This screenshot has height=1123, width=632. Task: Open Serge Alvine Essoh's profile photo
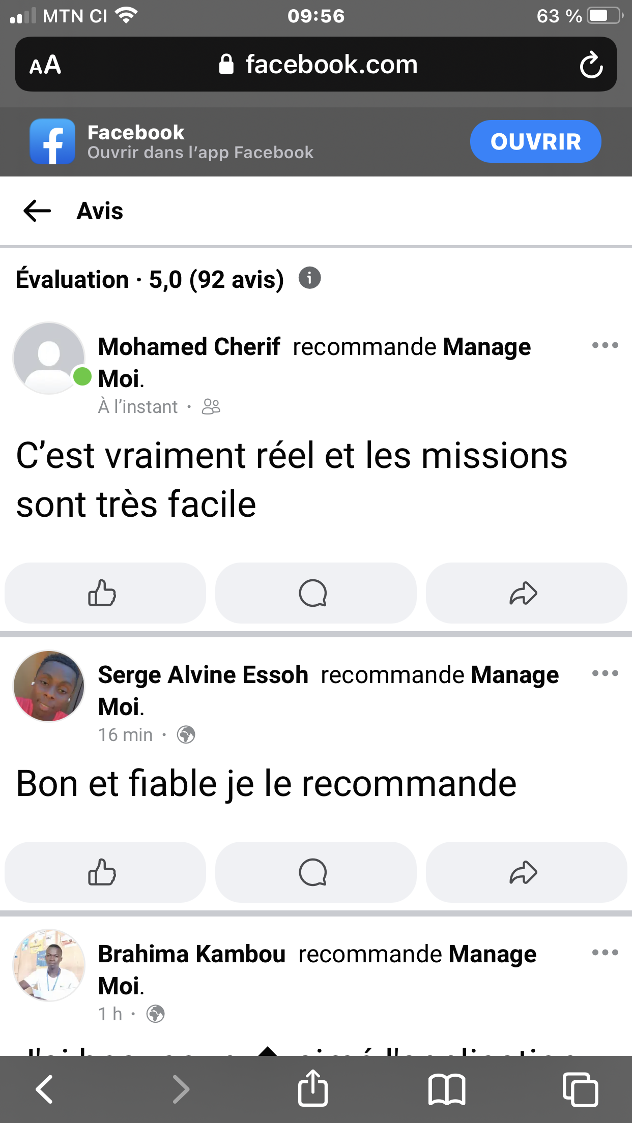tap(49, 686)
